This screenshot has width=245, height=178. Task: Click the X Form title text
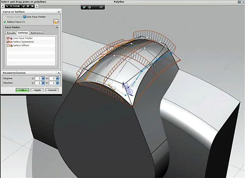click(15, 6)
